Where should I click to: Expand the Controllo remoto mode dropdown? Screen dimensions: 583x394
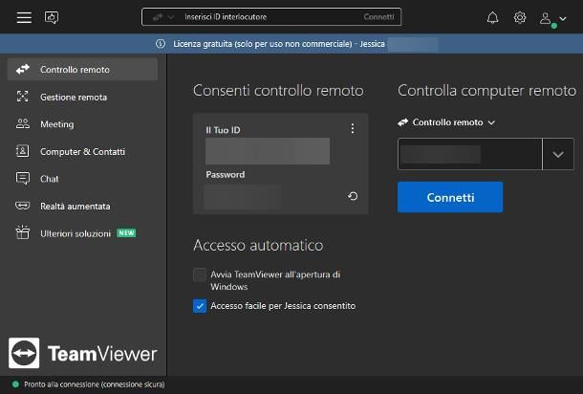pos(447,122)
